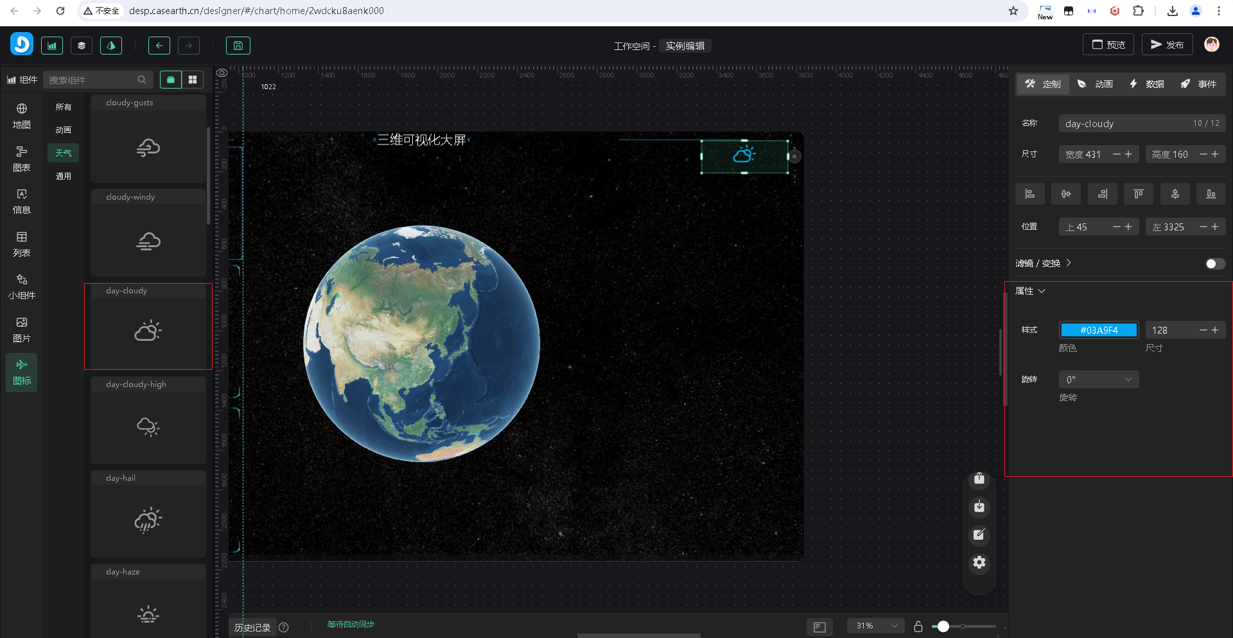The height and width of the screenshot is (638, 1233).
Task: Click the undo arrow icon
Action: tap(159, 46)
